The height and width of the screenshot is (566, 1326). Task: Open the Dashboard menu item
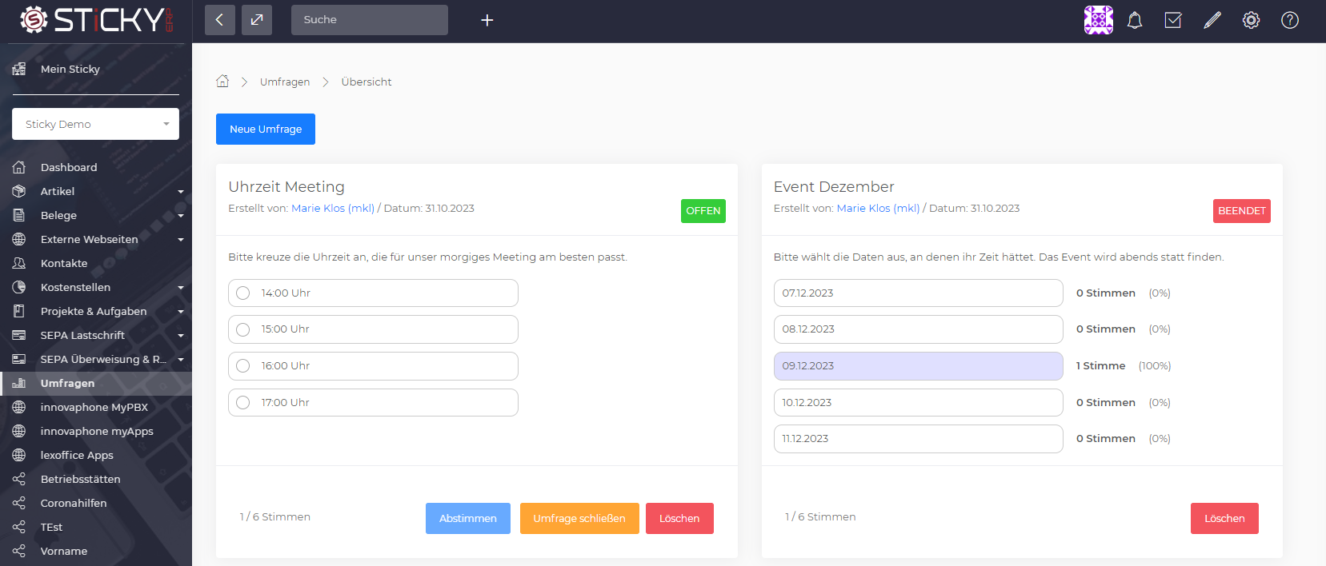(x=69, y=167)
